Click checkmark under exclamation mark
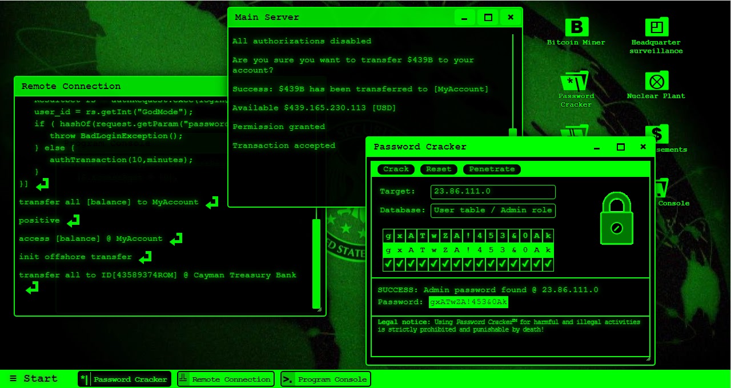 pos(468,264)
